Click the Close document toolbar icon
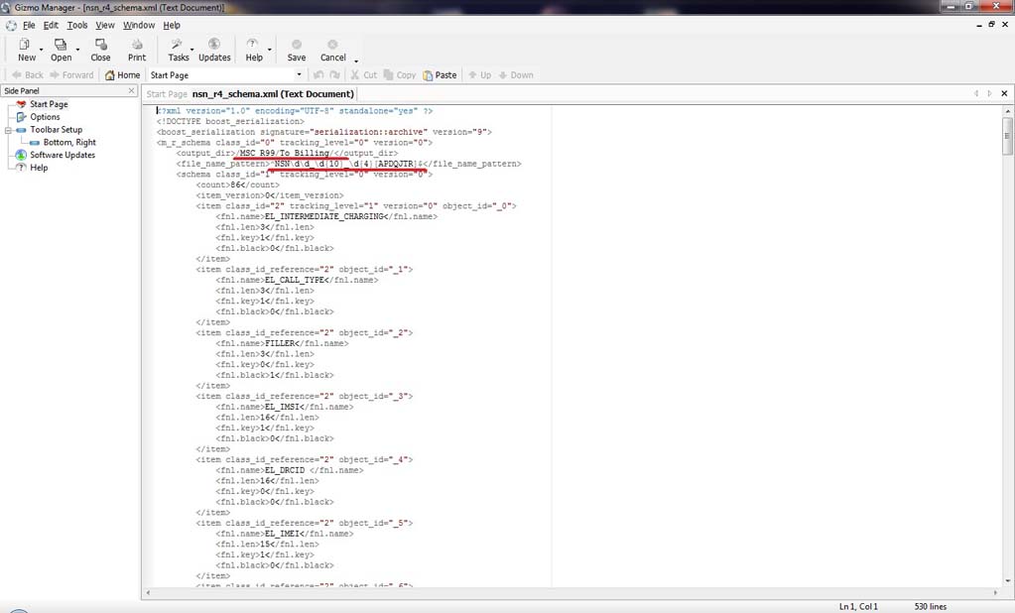This screenshot has height=613, width=1015. pos(100,46)
